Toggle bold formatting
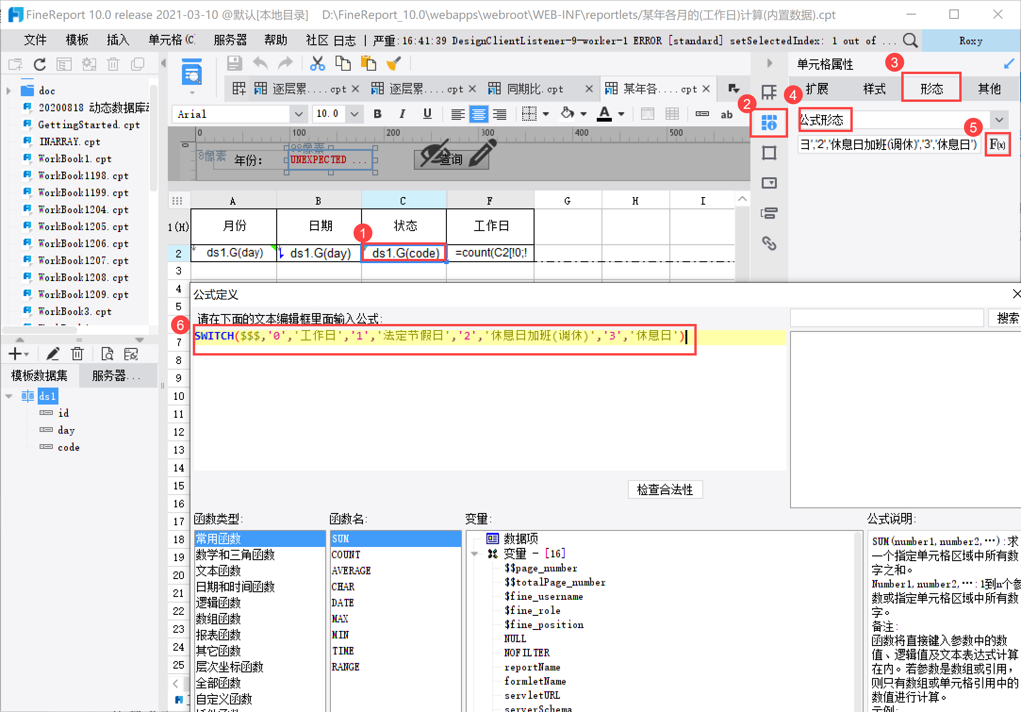 377,114
